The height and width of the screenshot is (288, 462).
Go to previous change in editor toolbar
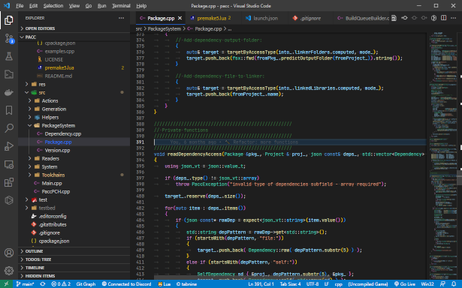[405, 18]
